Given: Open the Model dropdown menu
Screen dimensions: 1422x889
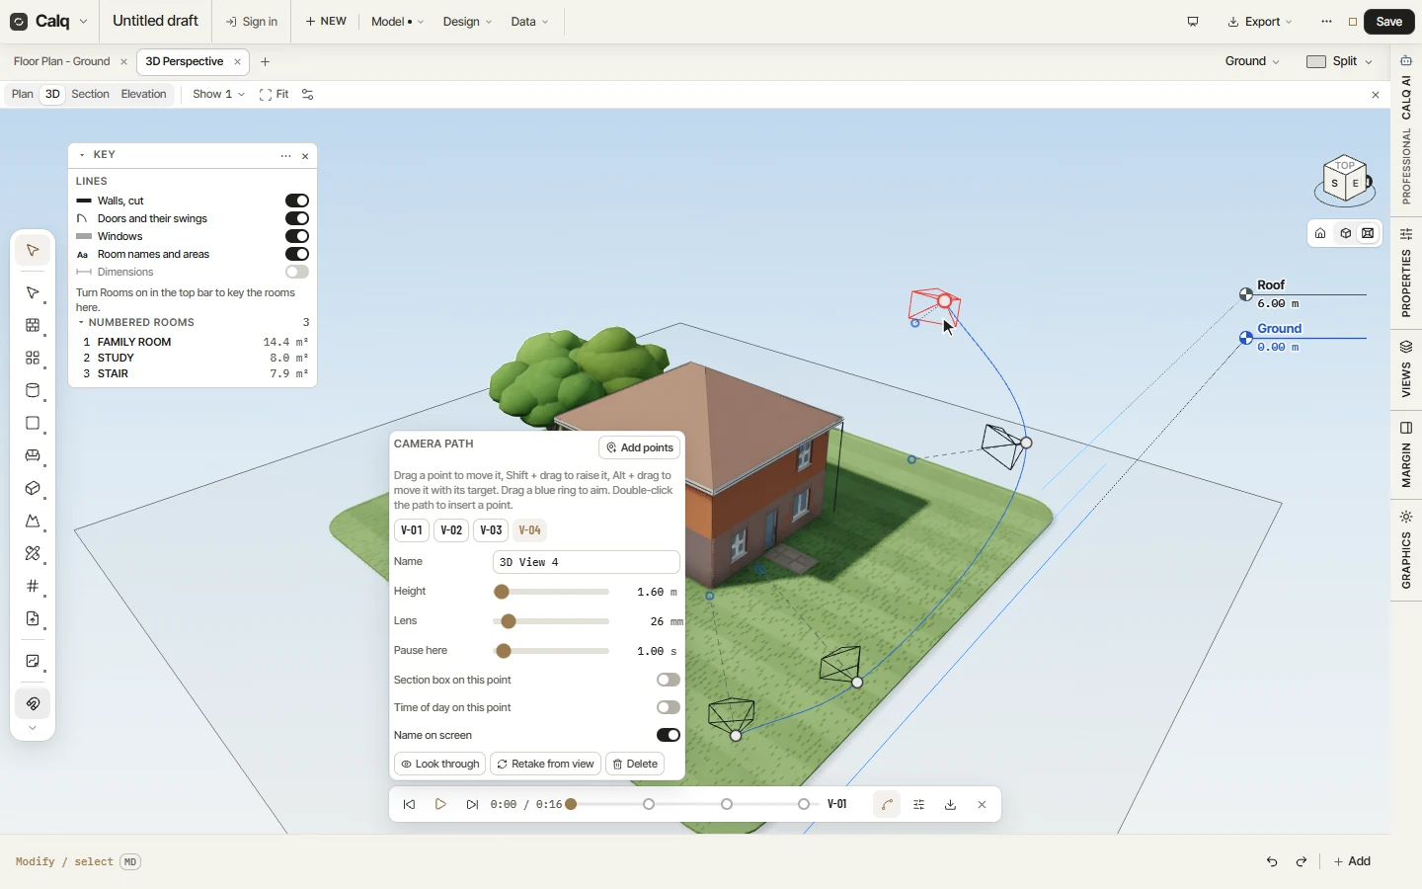Looking at the screenshot, I should (397, 22).
